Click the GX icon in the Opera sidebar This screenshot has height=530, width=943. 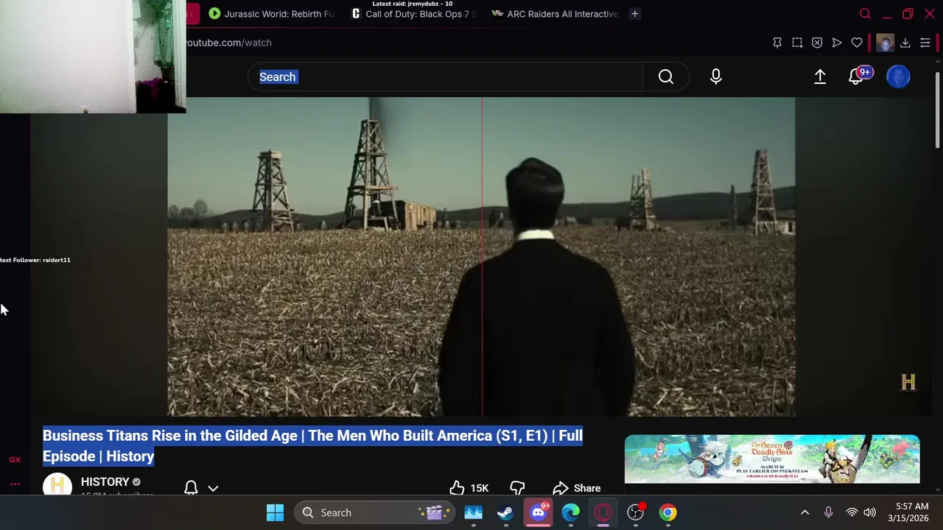[x=15, y=459]
